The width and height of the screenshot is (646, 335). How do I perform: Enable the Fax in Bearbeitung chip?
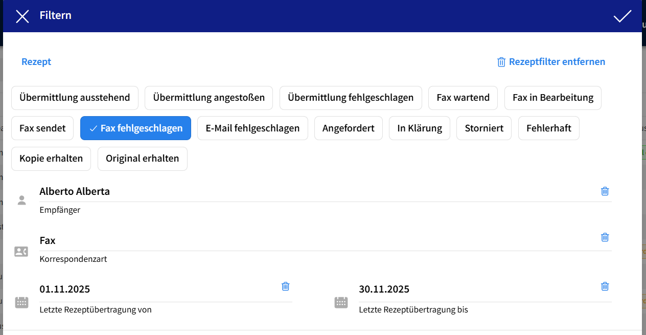pyautogui.click(x=552, y=98)
